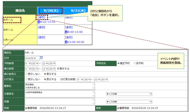
Task: Open the 入力候補 dropdown for 待遇
Action: 129,101
